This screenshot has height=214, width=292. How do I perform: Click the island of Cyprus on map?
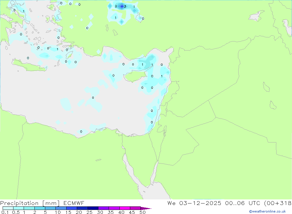click(x=135, y=76)
